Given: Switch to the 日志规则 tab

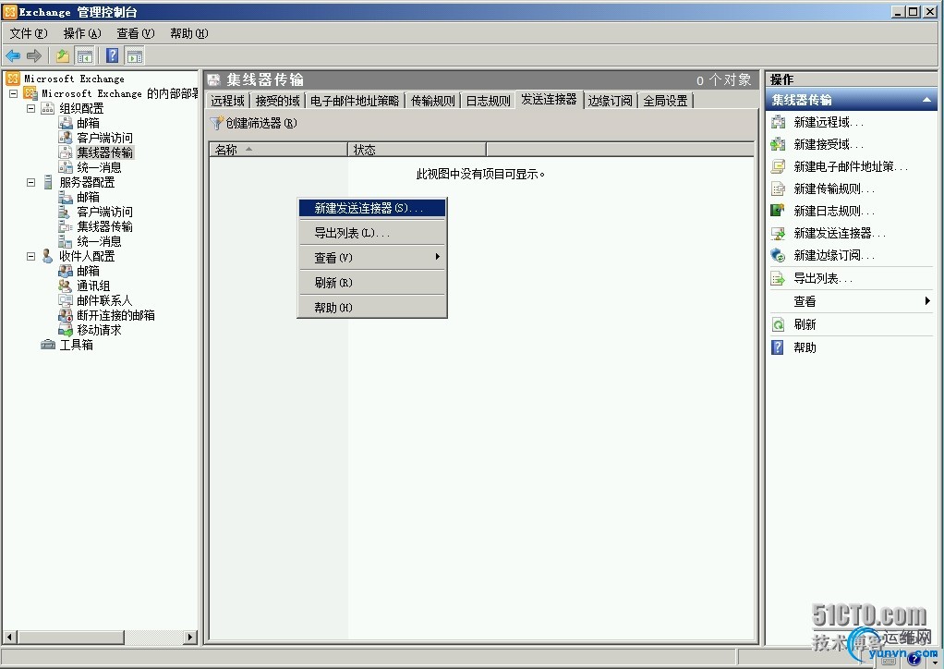Looking at the screenshot, I should point(489,101).
